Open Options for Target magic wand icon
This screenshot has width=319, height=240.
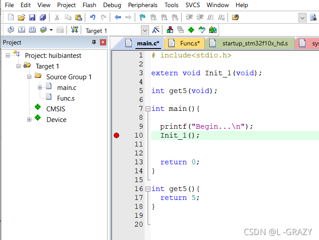coord(156,30)
